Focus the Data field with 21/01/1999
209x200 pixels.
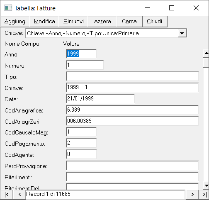100,99
